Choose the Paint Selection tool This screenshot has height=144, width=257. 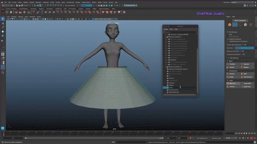pos(3,27)
